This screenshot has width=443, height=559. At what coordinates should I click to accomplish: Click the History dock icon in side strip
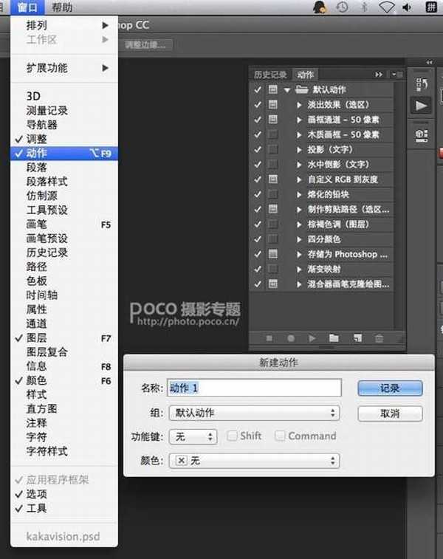(422, 83)
